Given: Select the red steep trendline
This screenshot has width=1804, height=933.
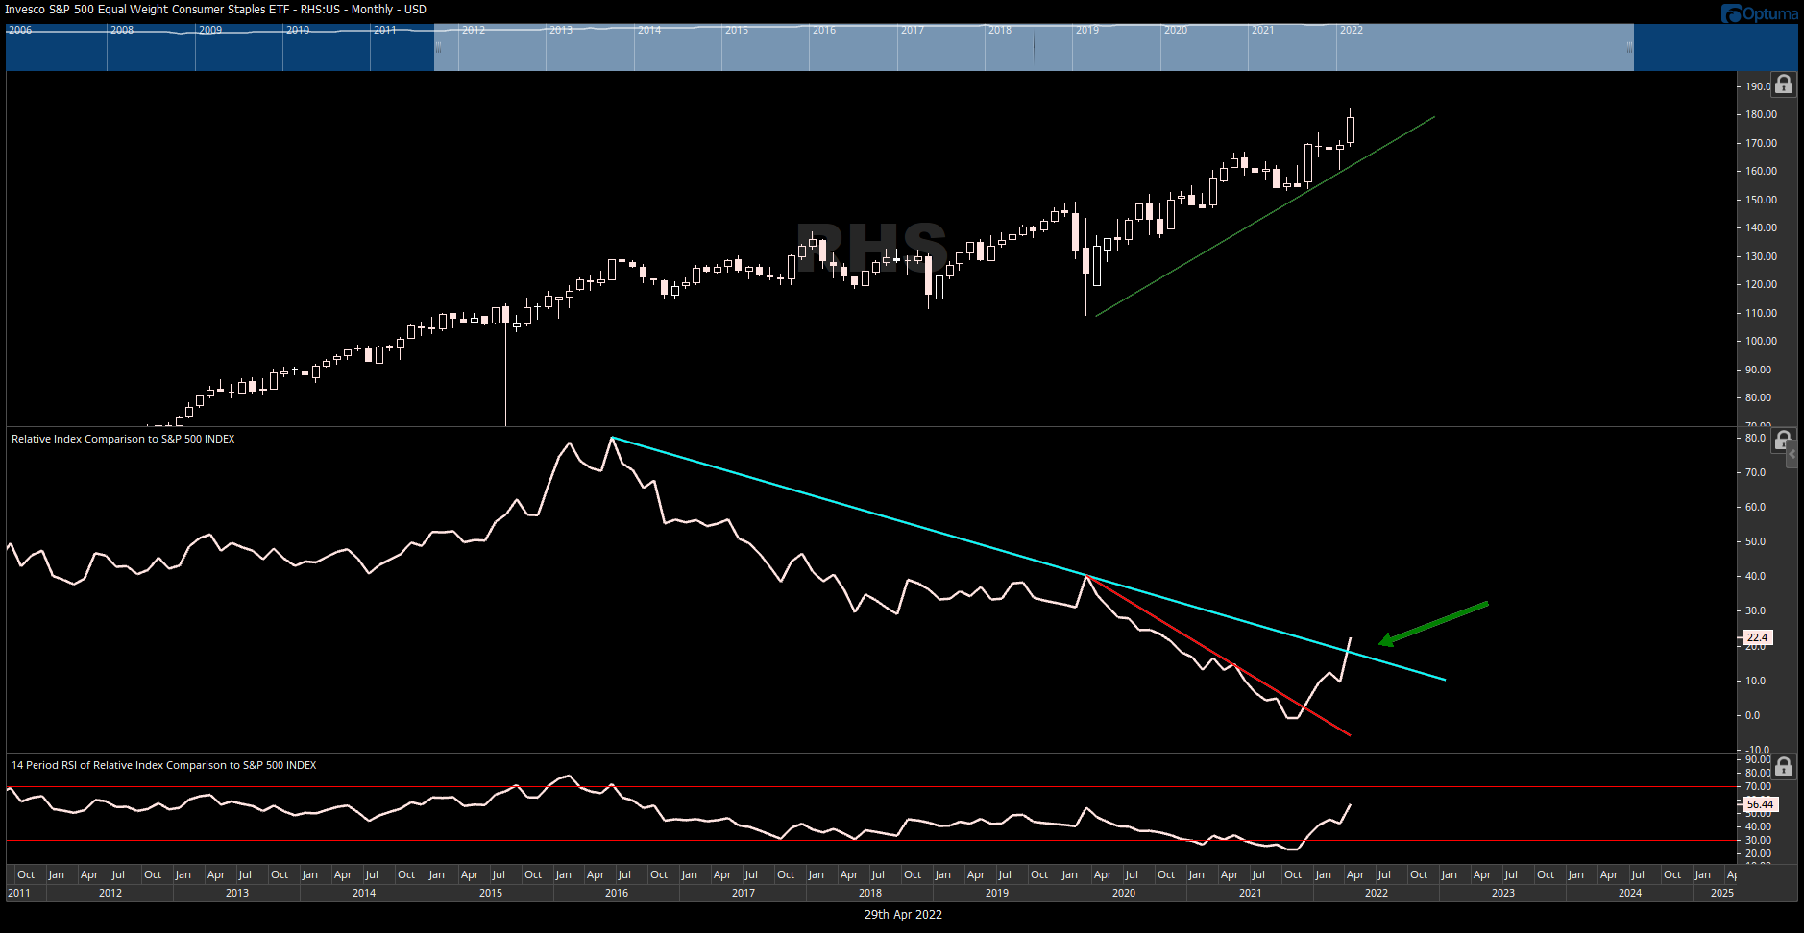Looking at the screenshot, I should (x=1218, y=656).
